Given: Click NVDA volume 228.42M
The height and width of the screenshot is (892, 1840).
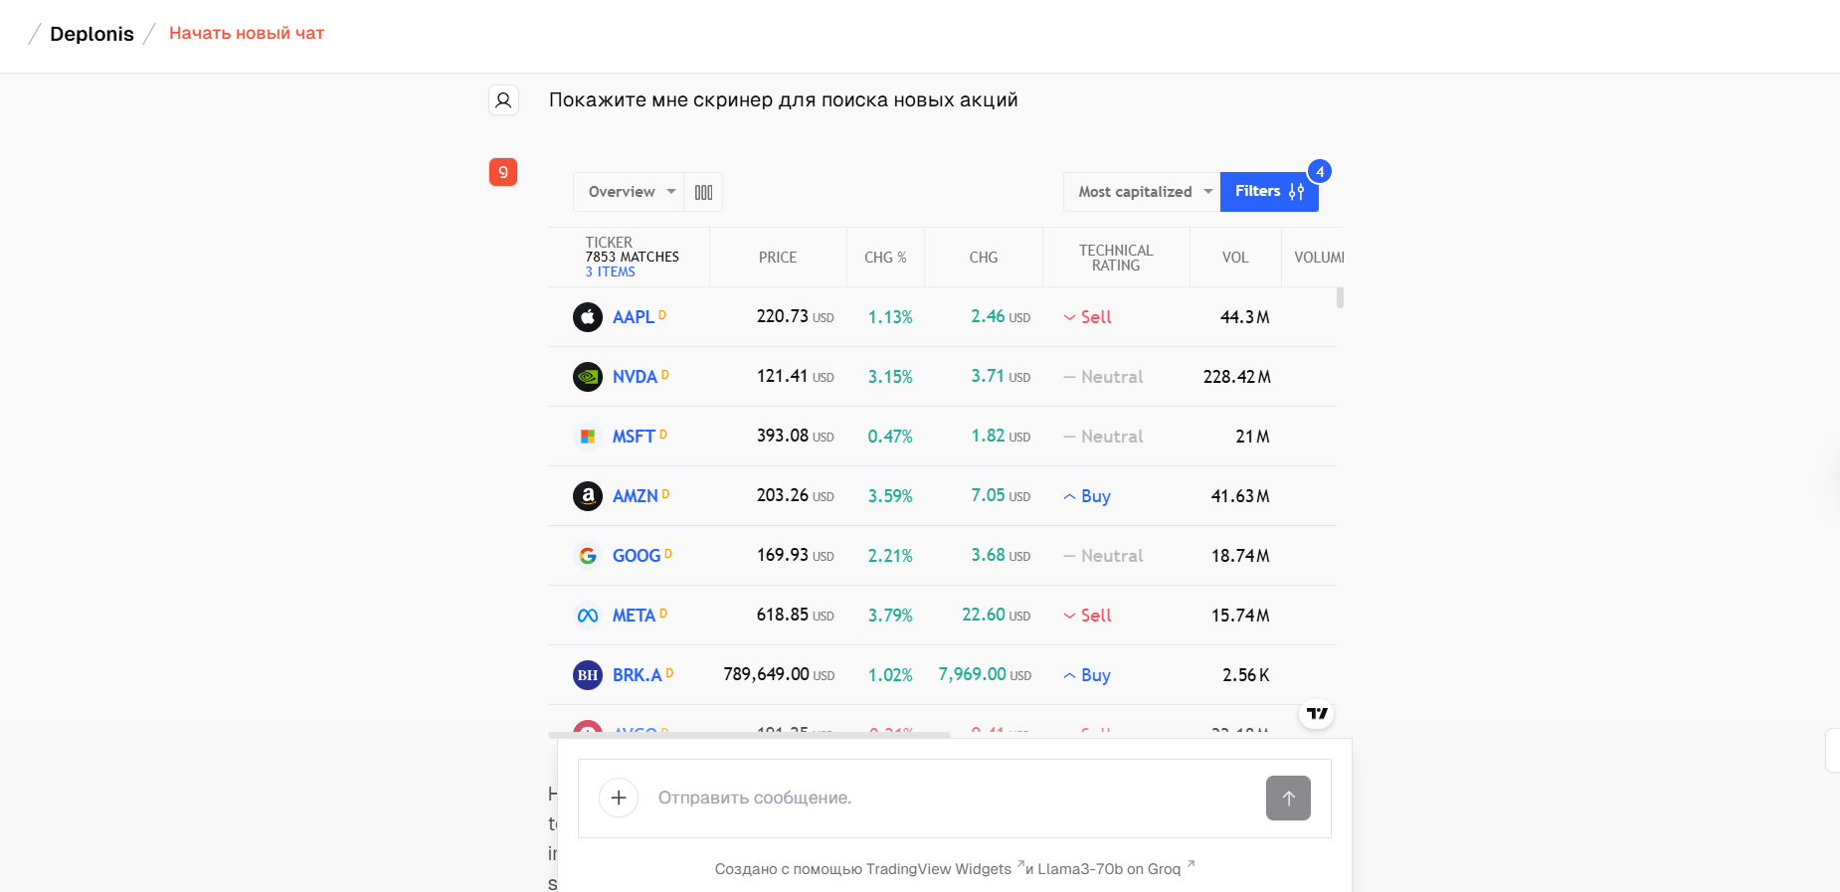Looking at the screenshot, I should point(1236,377).
